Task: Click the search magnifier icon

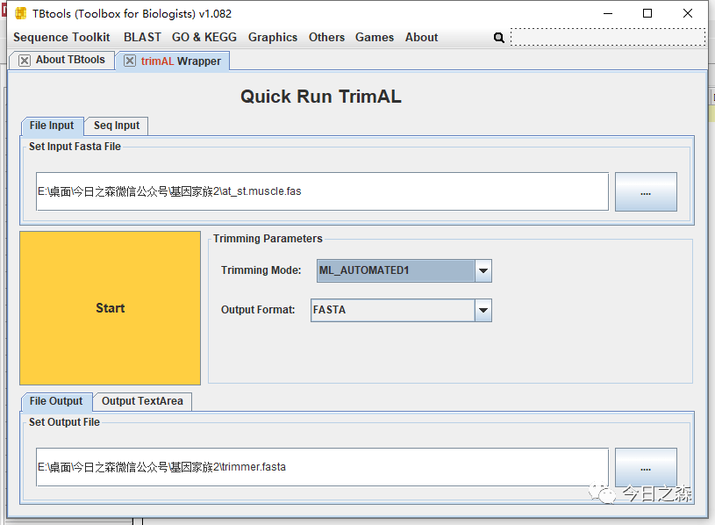Action: pyautogui.click(x=499, y=38)
